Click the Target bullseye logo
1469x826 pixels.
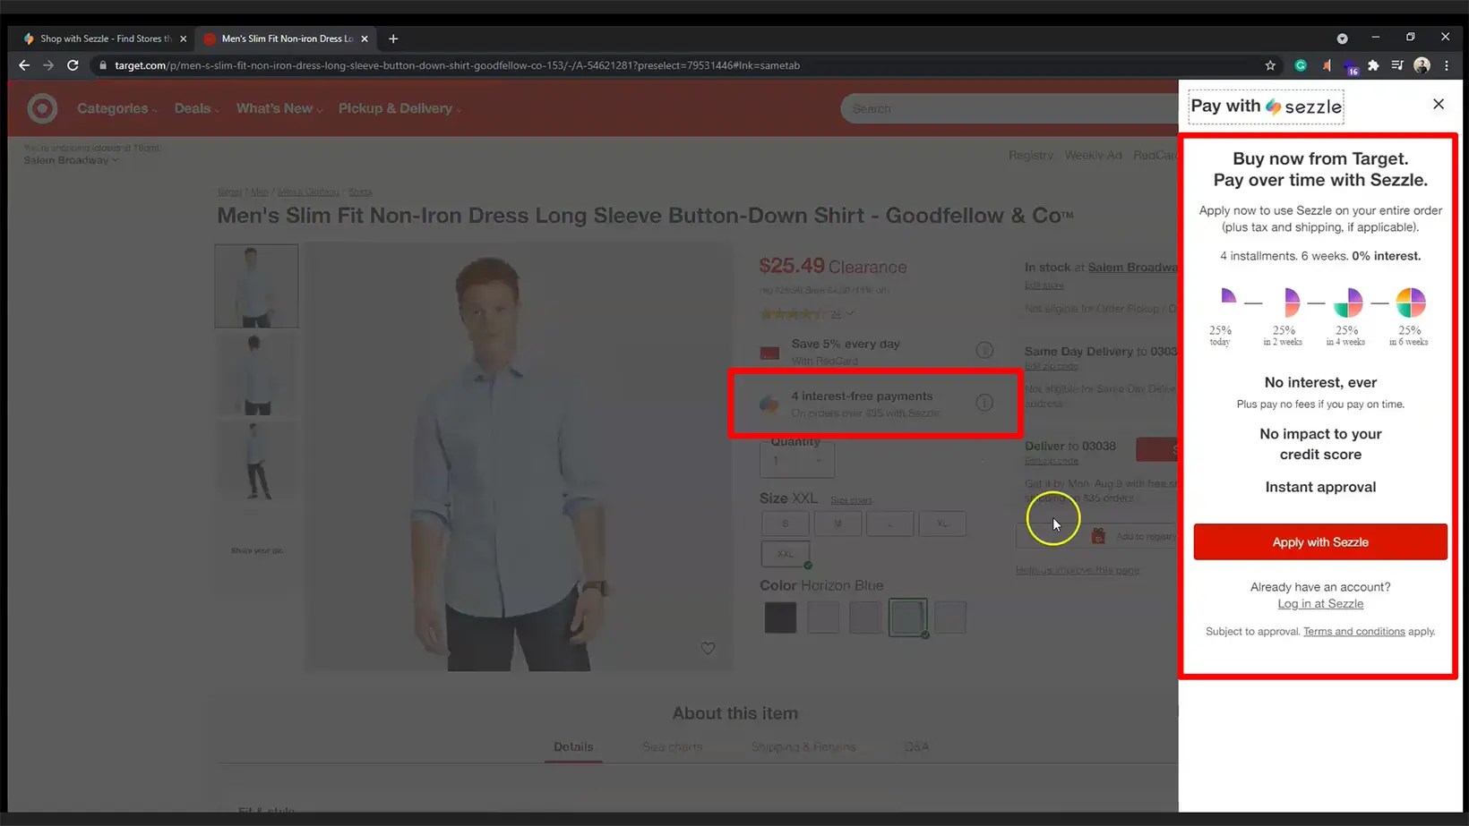(42, 108)
